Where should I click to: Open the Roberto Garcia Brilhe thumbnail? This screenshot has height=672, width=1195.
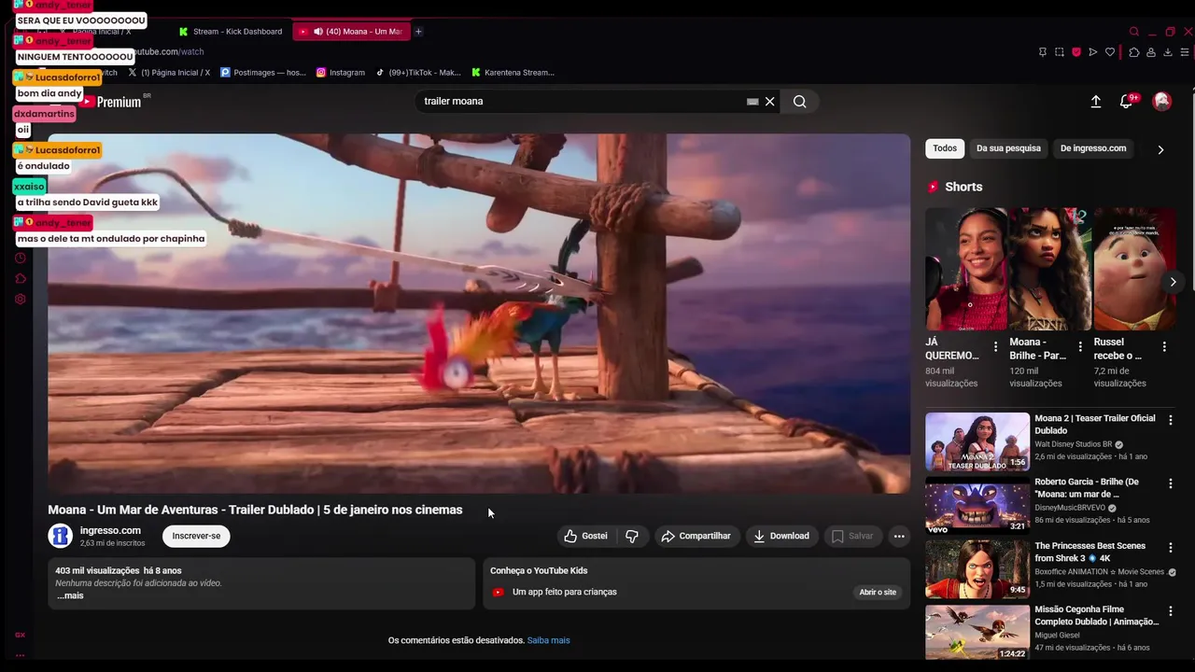click(x=977, y=505)
